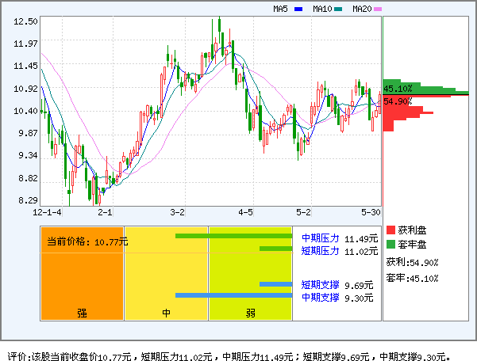Image resolution: width=477 pixels, height=361 pixels.
Task: Click the blue MA5 legend swatch
Action: (x=298, y=9)
